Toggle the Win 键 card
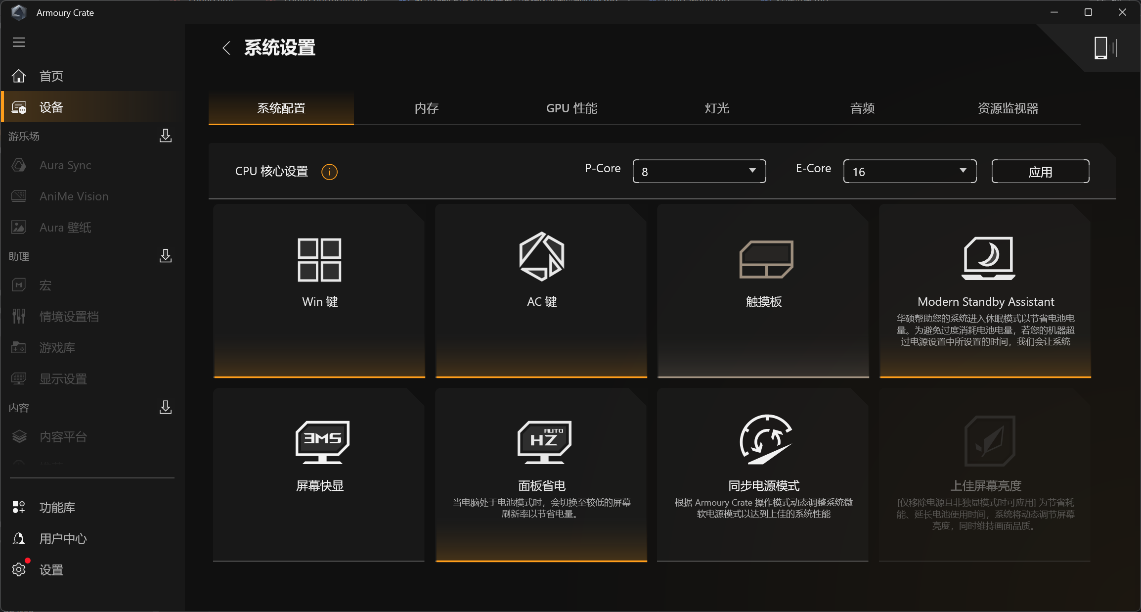Image resolution: width=1141 pixels, height=612 pixels. point(319,291)
